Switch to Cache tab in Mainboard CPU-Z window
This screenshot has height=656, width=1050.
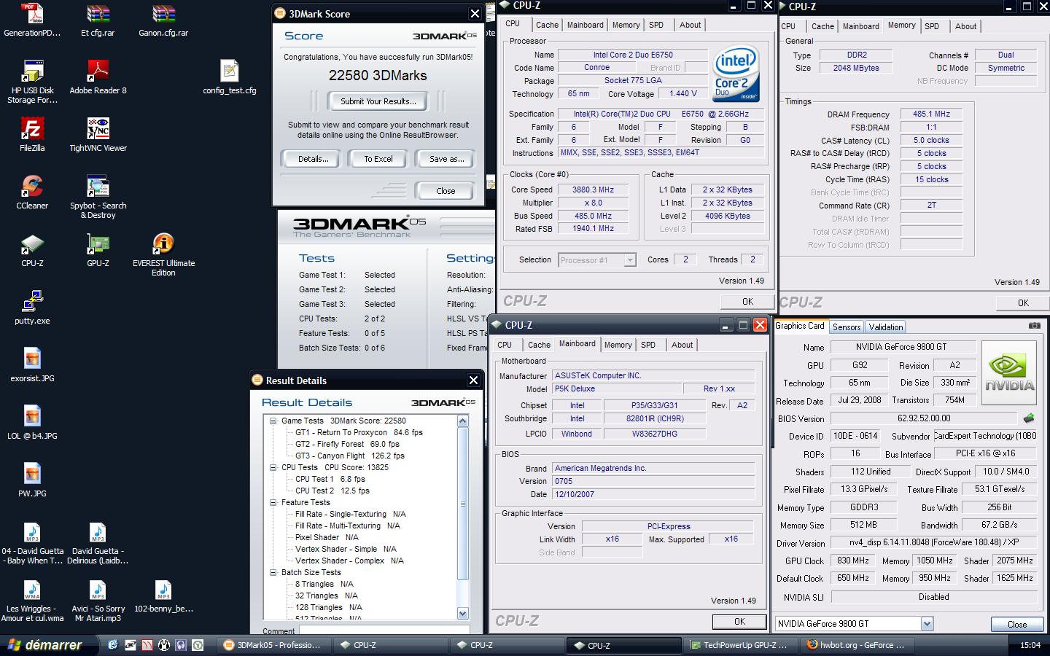[539, 345]
